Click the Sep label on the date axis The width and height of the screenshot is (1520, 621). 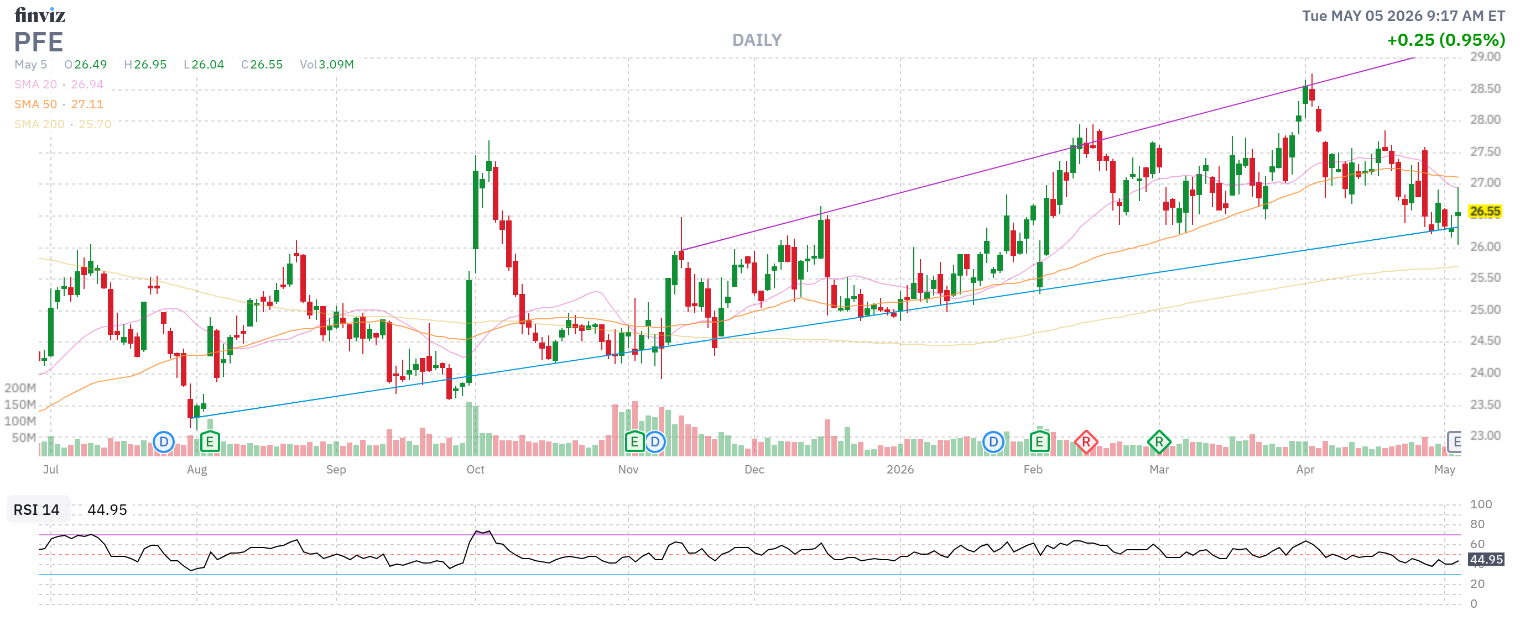click(x=336, y=470)
